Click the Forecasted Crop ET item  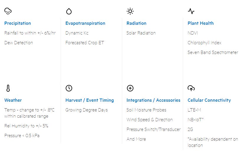(x=85, y=43)
